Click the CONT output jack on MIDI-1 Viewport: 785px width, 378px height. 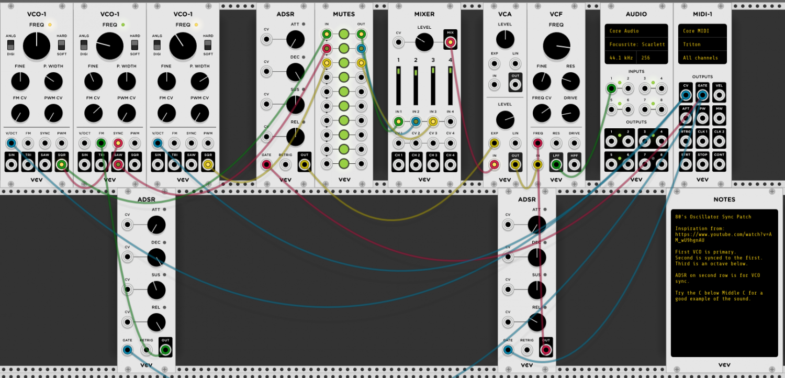click(x=720, y=164)
